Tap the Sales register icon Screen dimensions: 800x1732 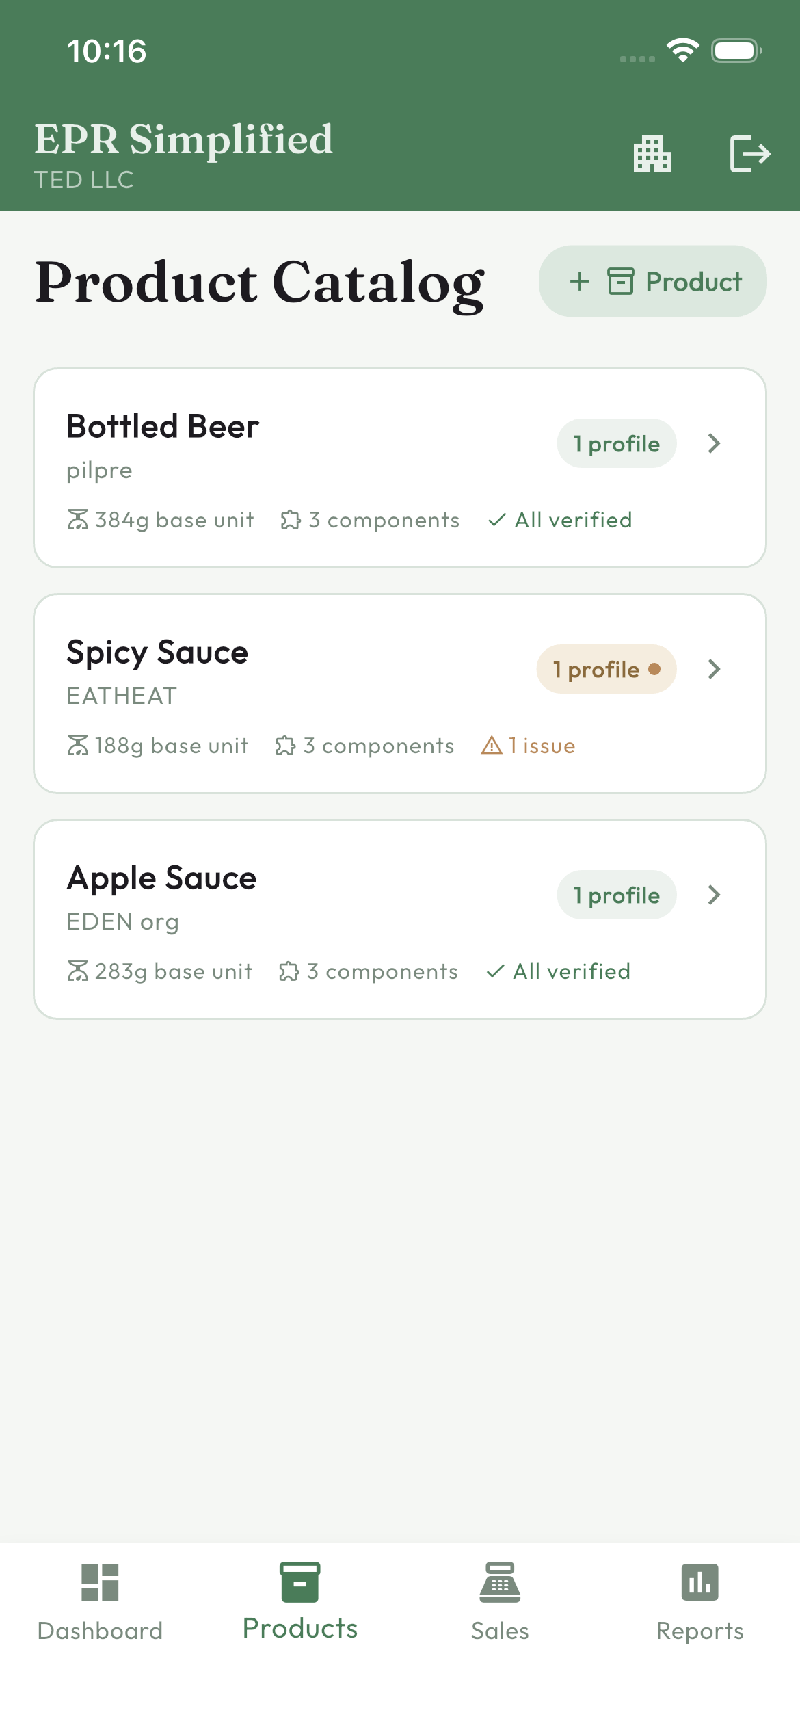pos(500,1582)
